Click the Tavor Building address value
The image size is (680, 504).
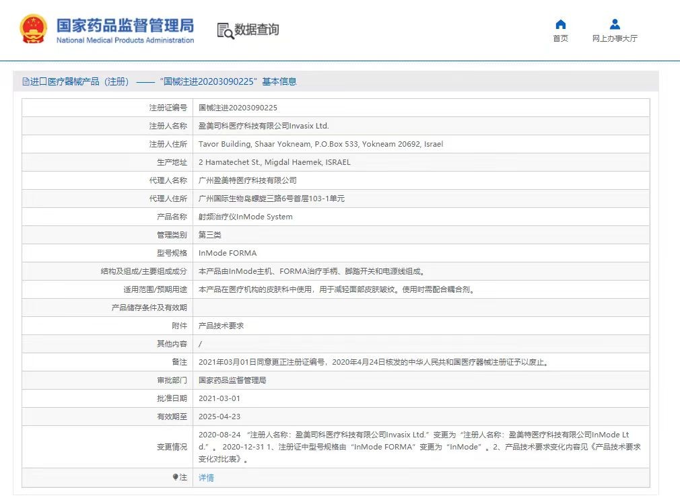(321, 144)
